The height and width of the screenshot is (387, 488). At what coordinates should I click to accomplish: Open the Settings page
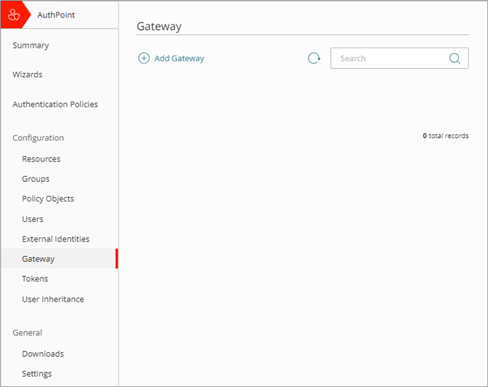click(36, 374)
